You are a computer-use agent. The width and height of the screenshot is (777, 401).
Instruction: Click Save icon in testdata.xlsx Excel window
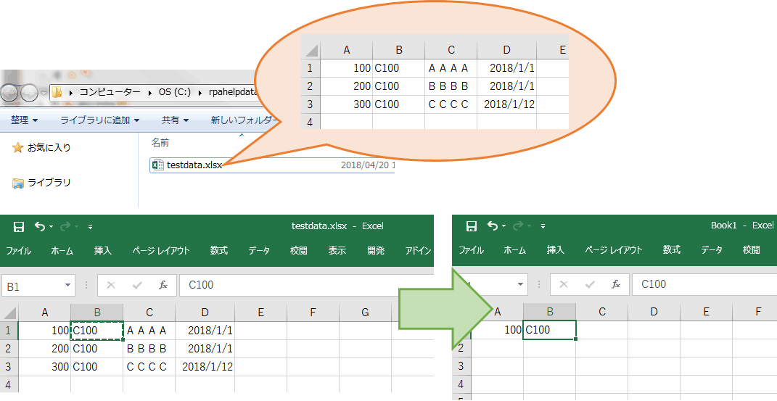tap(19, 227)
